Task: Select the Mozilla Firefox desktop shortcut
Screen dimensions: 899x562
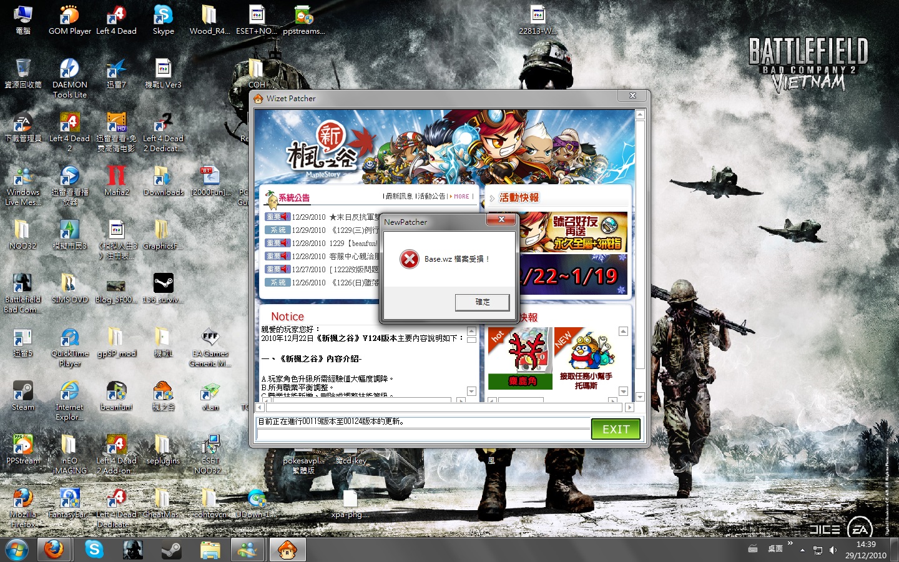Action: click(22, 508)
